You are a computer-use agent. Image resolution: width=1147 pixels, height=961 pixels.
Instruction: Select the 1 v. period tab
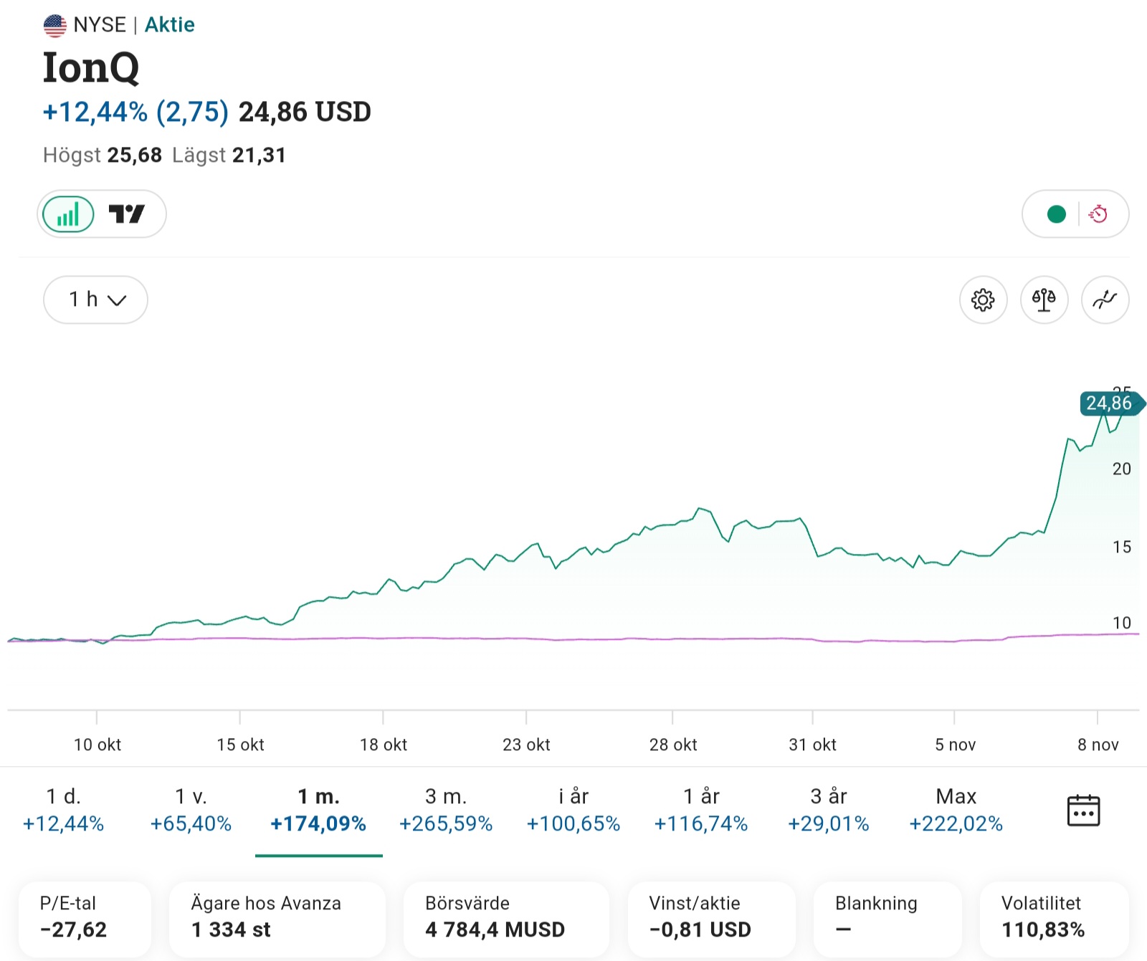(x=191, y=811)
